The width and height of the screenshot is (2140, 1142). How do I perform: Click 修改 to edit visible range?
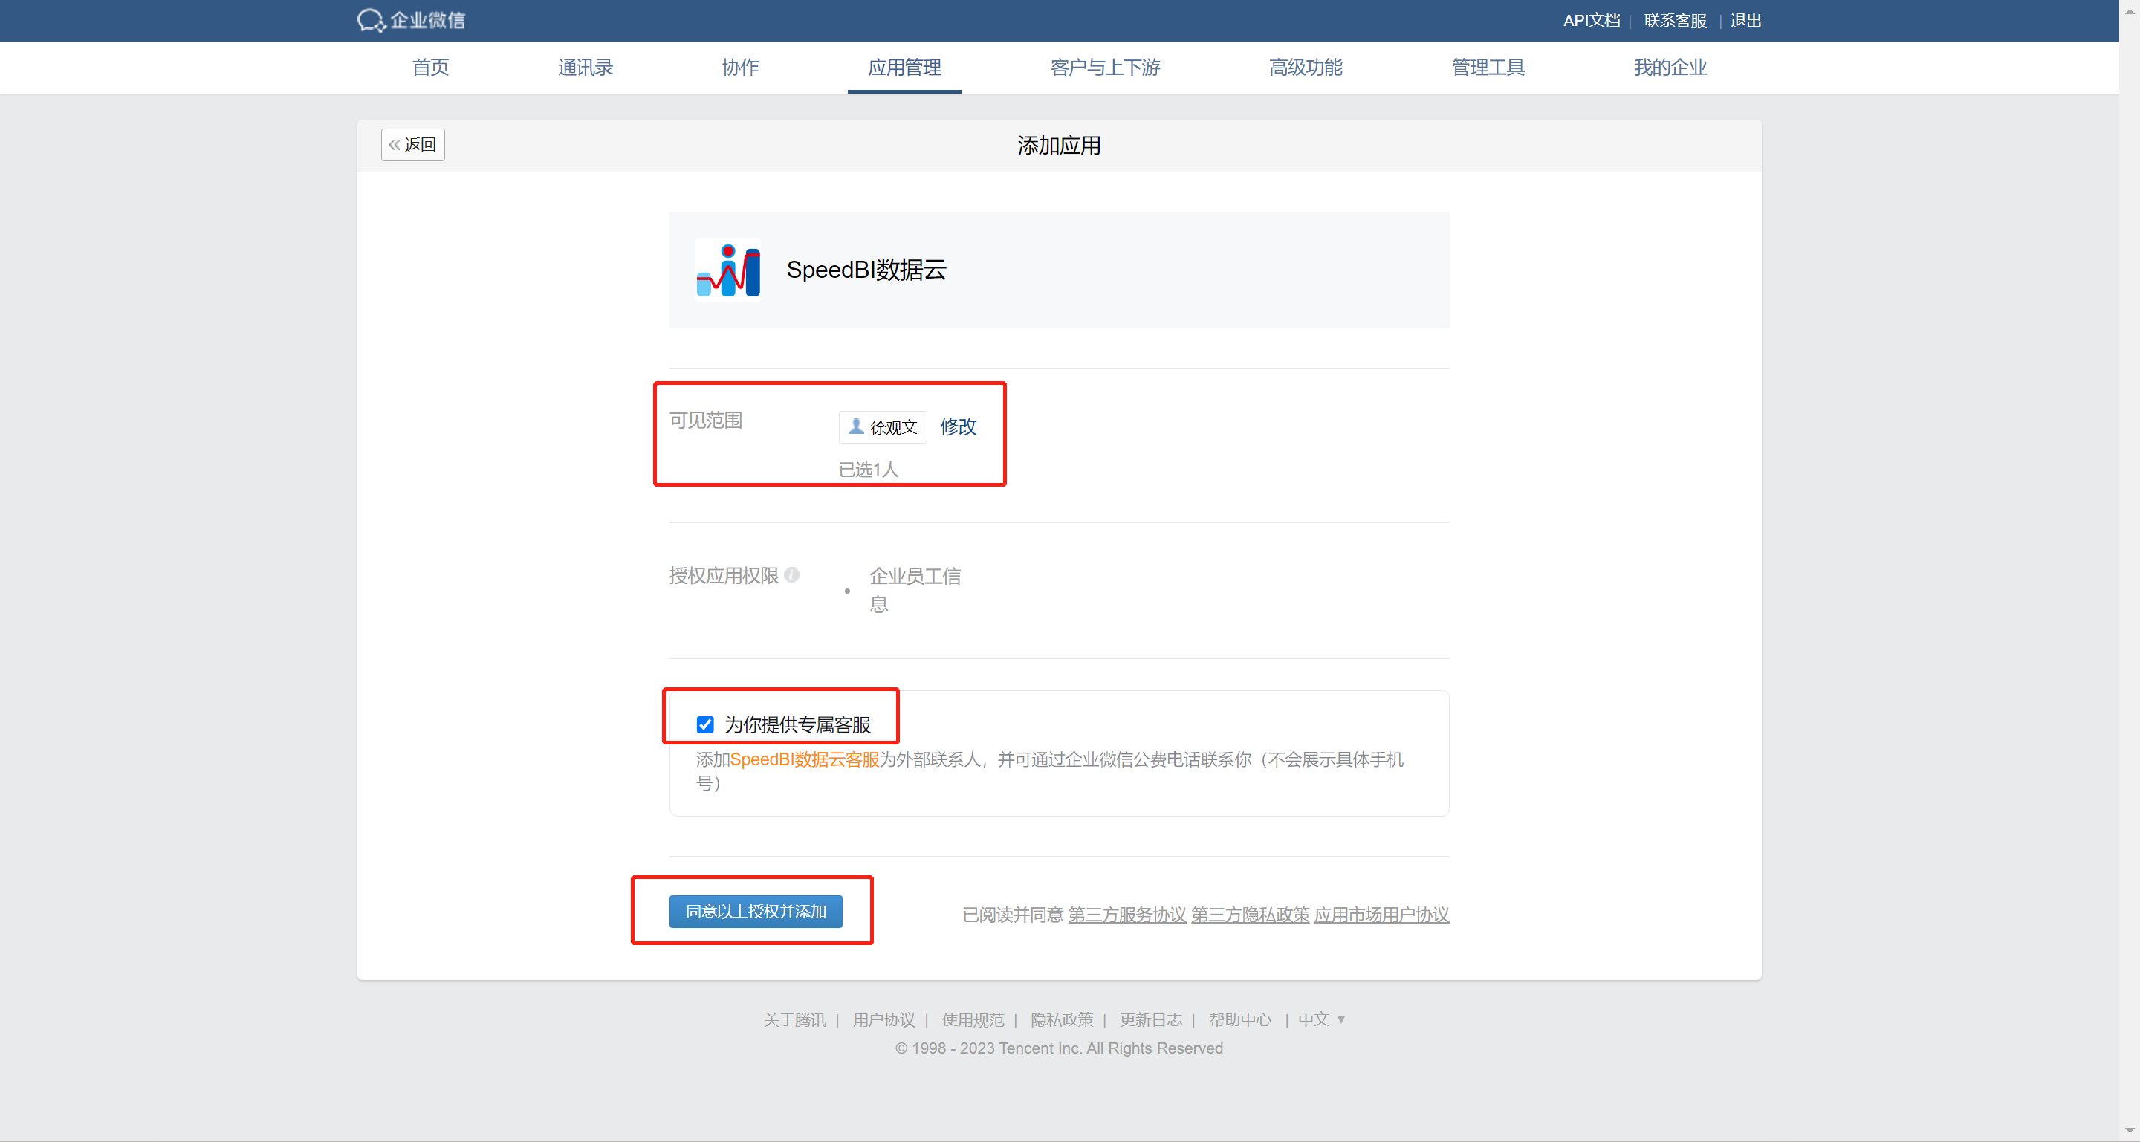pos(958,426)
